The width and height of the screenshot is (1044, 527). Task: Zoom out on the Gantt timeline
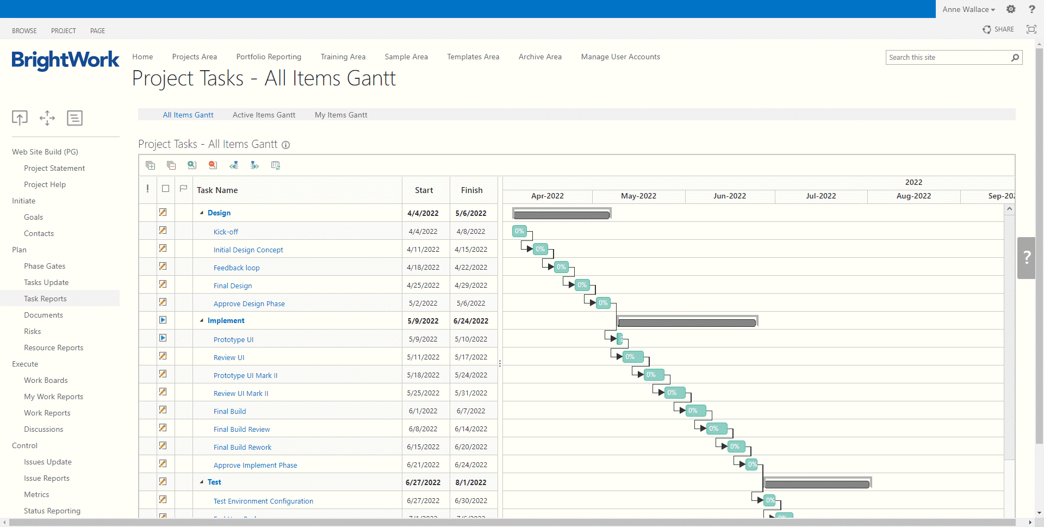pyautogui.click(x=213, y=165)
